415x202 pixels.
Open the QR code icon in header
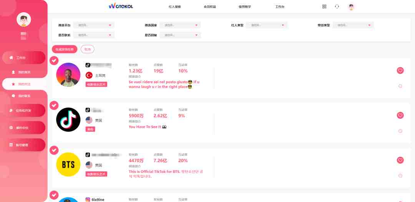click(324, 7)
